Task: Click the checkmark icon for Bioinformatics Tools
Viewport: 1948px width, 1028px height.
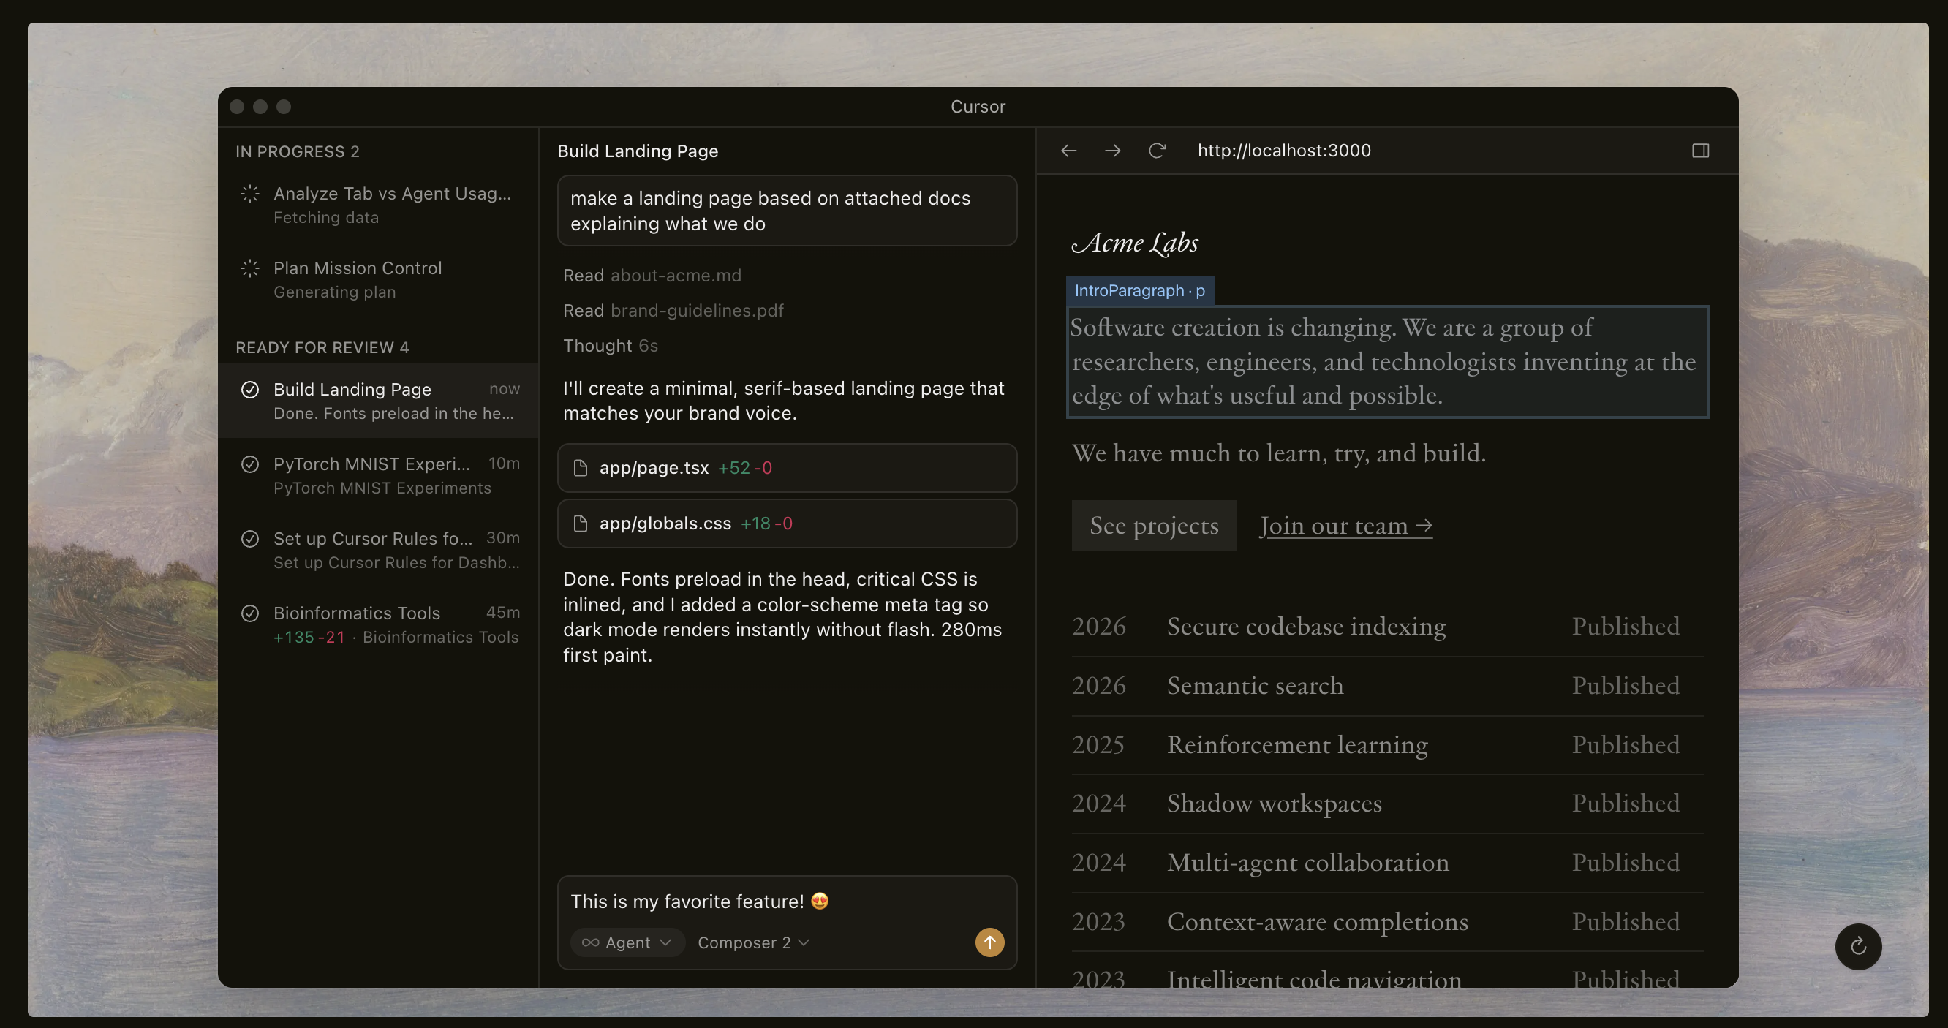Action: click(x=249, y=613)
